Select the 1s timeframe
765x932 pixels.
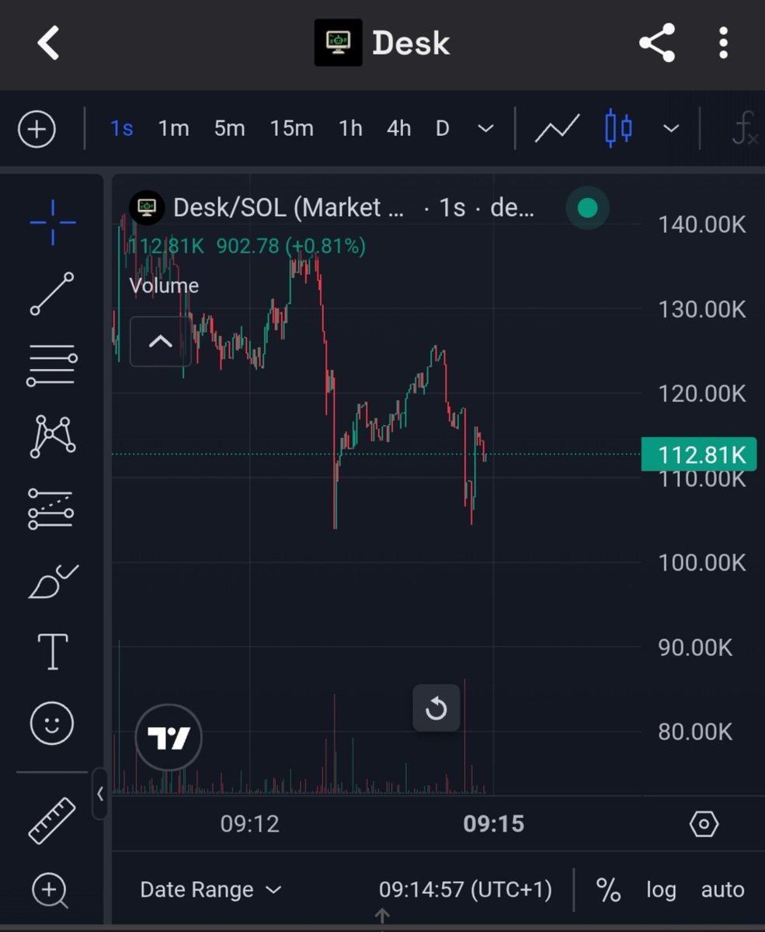click(x=122, y=128)
